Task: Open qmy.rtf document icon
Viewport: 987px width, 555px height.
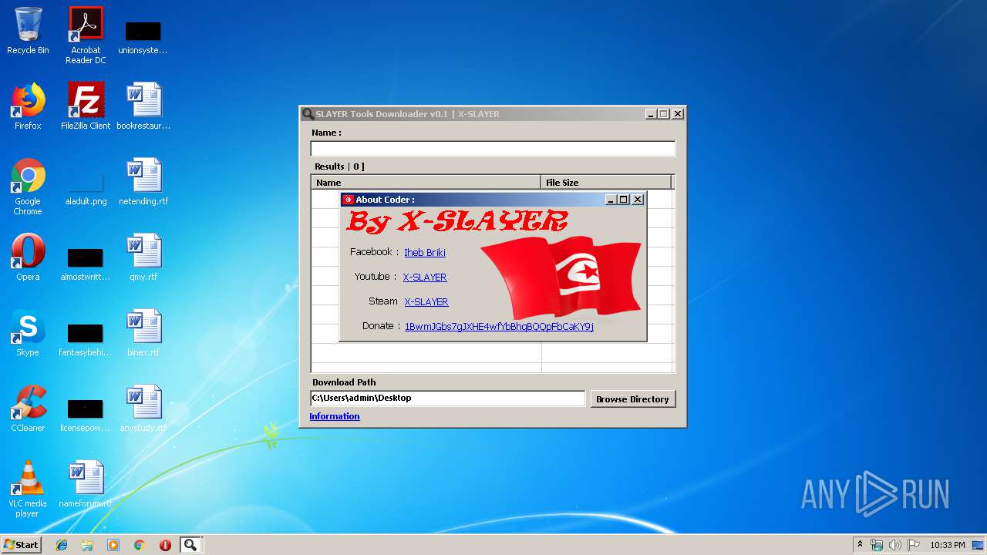Action: [x=143, y=257]
